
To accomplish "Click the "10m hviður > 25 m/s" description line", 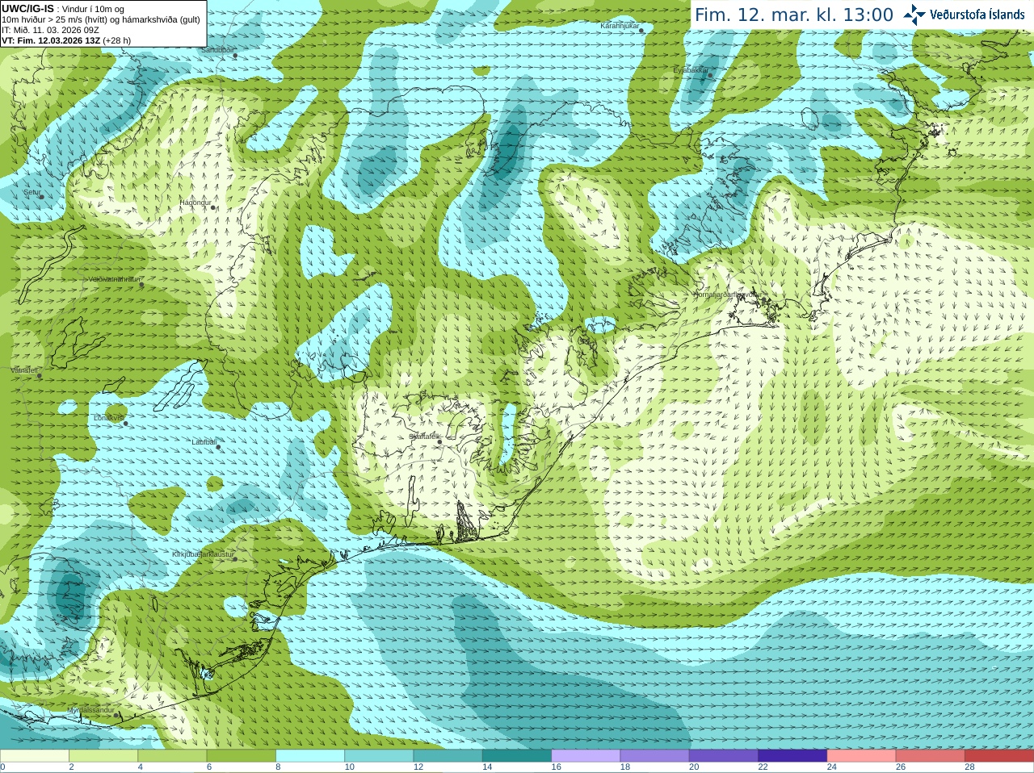I will coord(101,19).
